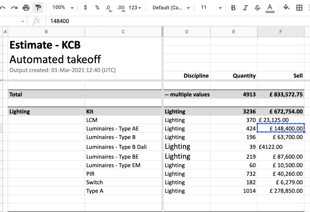Click the '£ 23,125.00' cell
Viewport: 310px width, 212px height.
pos(281,120)
